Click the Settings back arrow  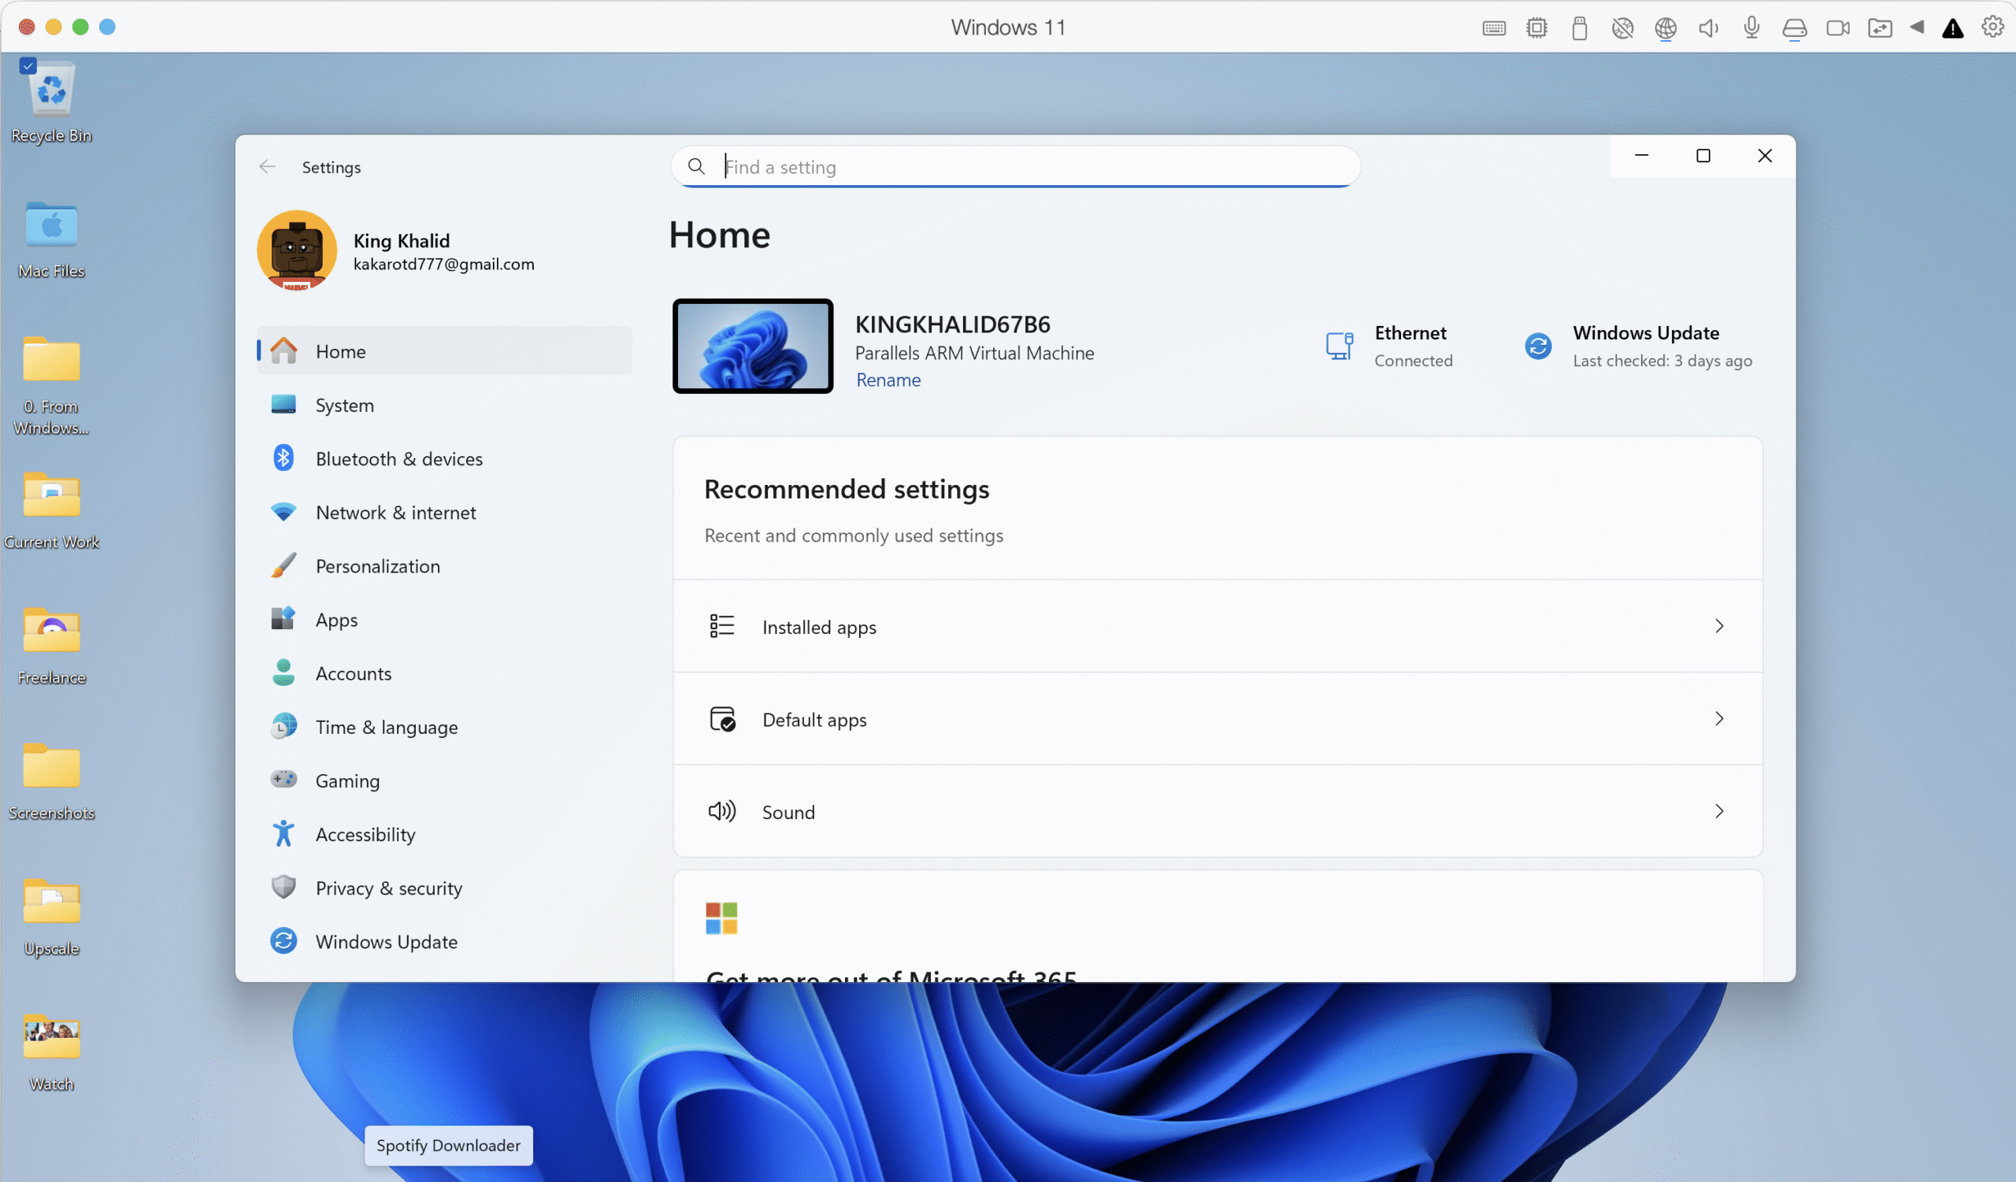[267, 166]
